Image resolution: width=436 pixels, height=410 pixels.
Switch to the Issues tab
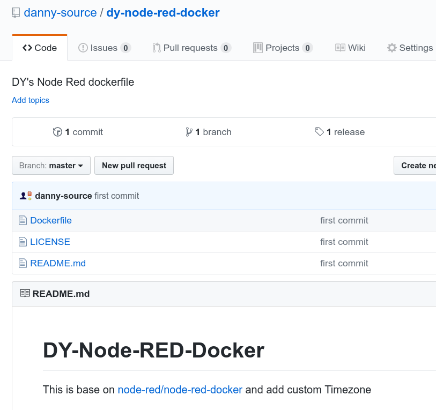[x=105, y=48]
